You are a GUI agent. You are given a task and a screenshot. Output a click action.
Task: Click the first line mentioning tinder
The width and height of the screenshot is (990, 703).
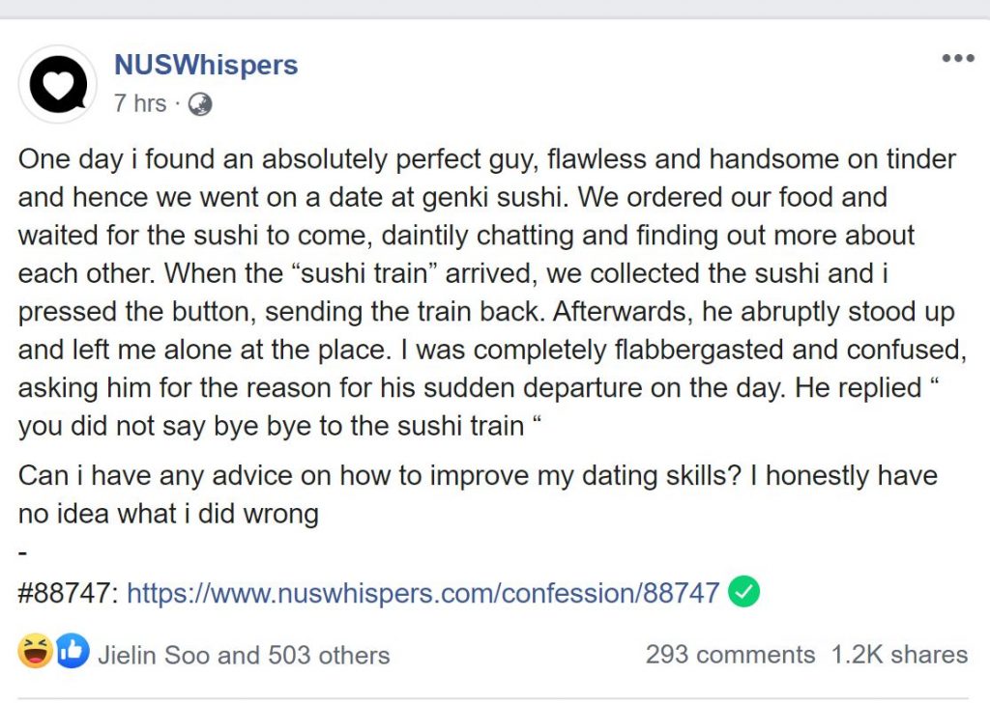tap(487, 159)
